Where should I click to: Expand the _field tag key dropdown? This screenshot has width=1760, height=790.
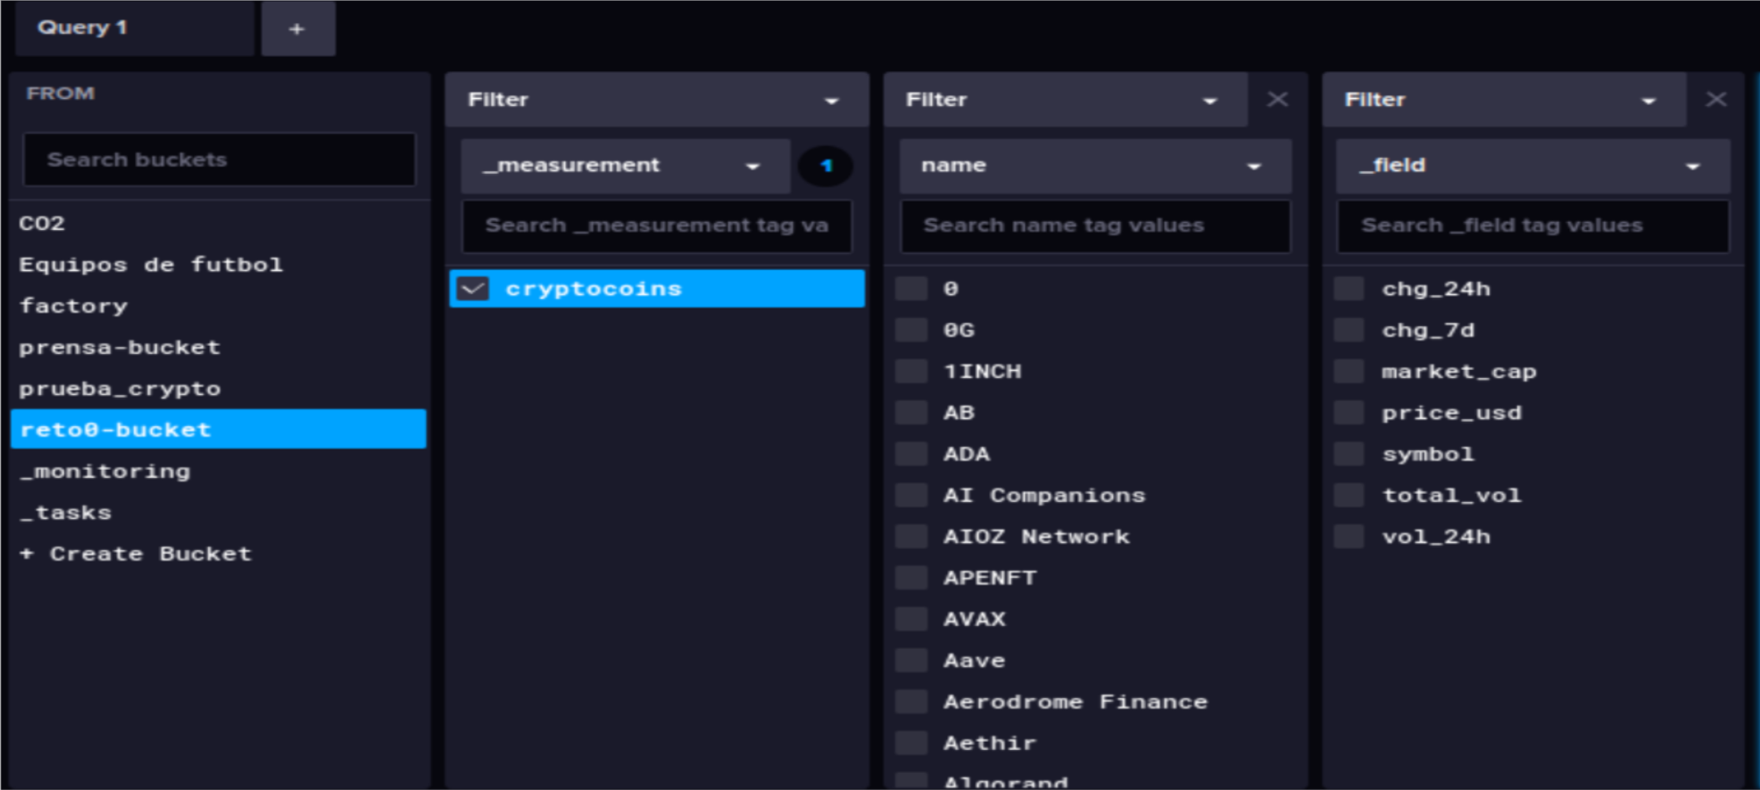tap(1532, 166)
